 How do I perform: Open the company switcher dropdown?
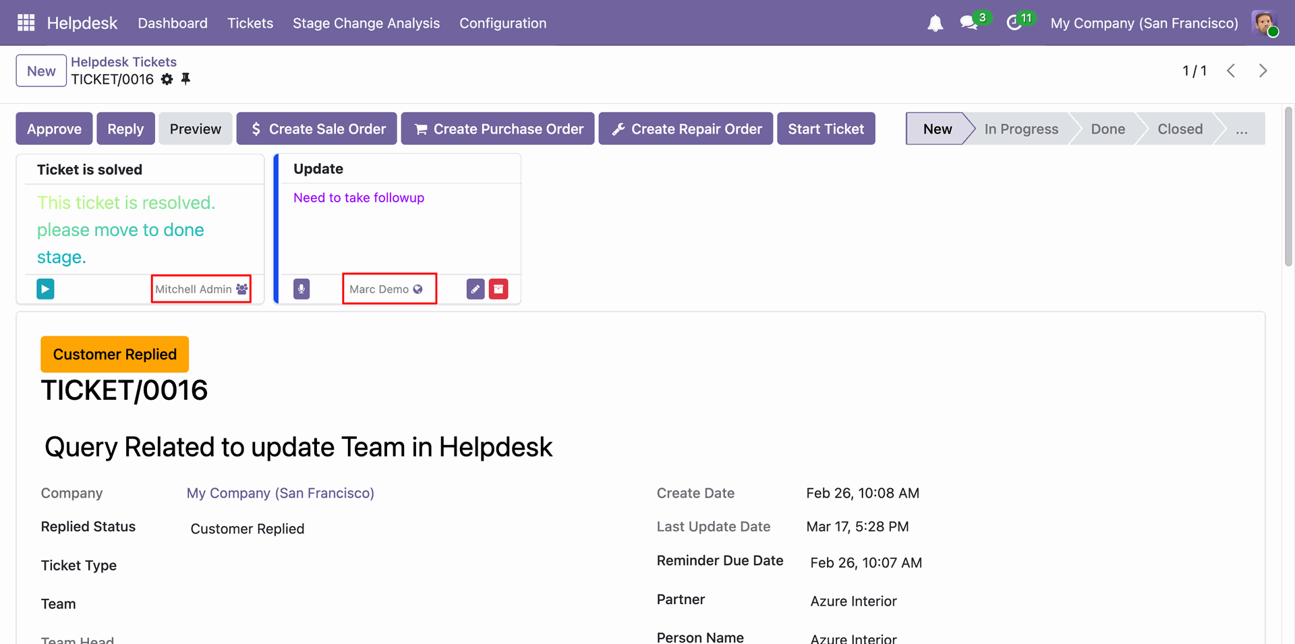point(1144,23)
